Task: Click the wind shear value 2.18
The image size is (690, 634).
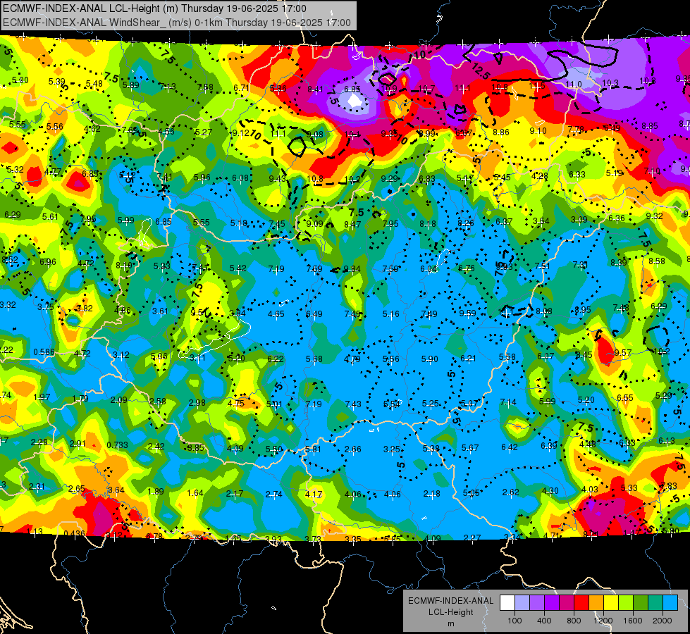Action: coord(431,494)
